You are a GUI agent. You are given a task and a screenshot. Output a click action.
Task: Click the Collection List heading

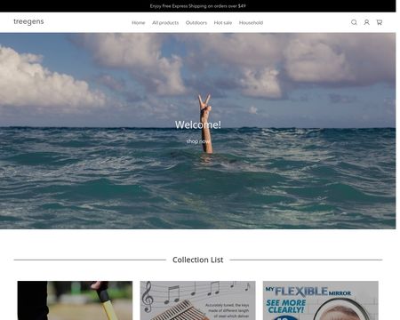tap(198, 260)
